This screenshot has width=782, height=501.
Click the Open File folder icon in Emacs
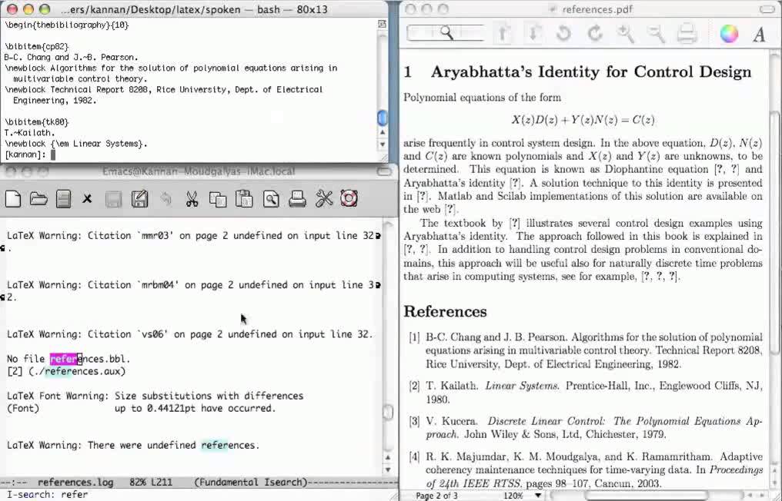pyautogui.click(x=38, y=199)
